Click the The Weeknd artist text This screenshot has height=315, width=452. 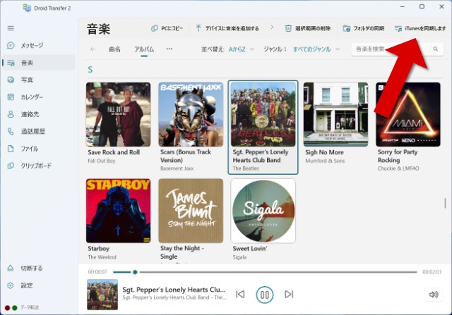click(x=102, y=257)
